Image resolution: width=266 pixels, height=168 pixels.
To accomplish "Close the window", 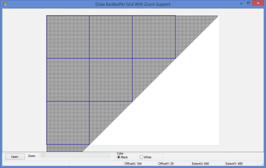I will [x=258, y=3].
